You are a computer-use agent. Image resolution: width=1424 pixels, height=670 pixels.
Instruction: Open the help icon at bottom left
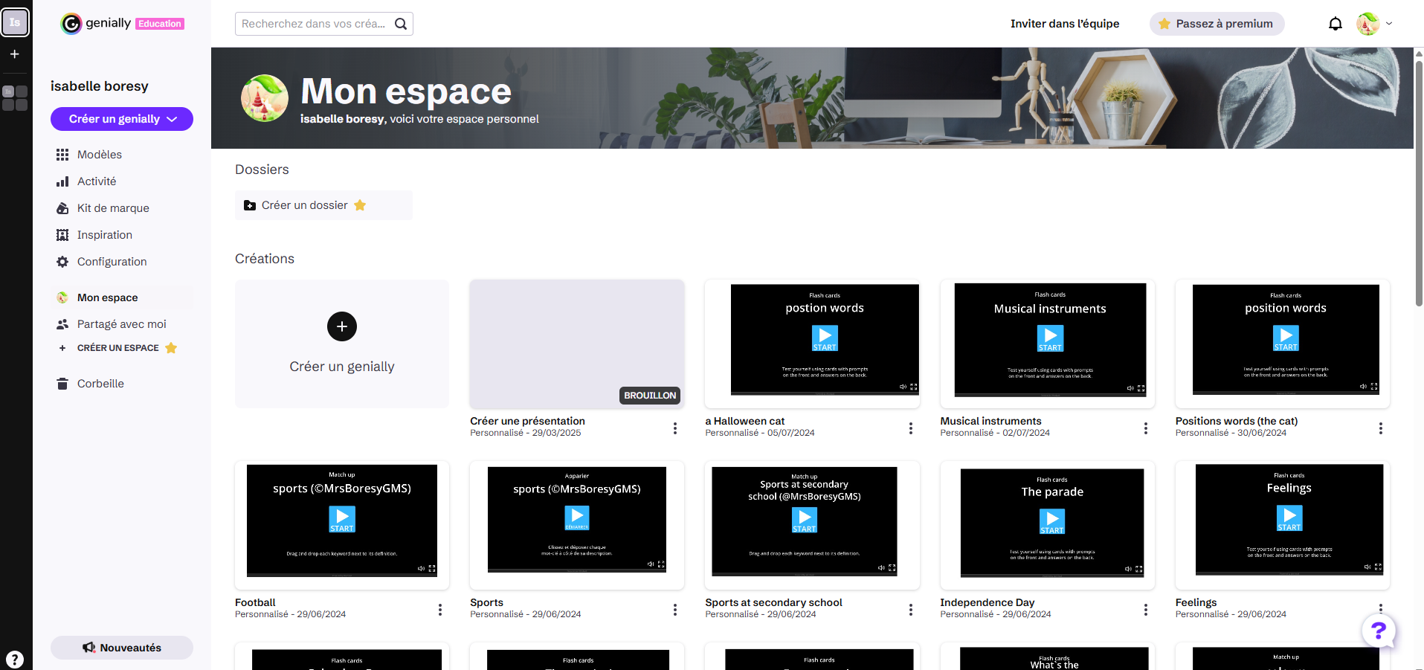coord(15,659)
